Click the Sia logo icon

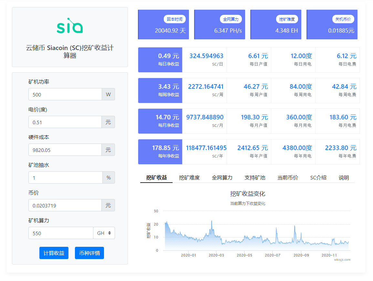[70, 26]
